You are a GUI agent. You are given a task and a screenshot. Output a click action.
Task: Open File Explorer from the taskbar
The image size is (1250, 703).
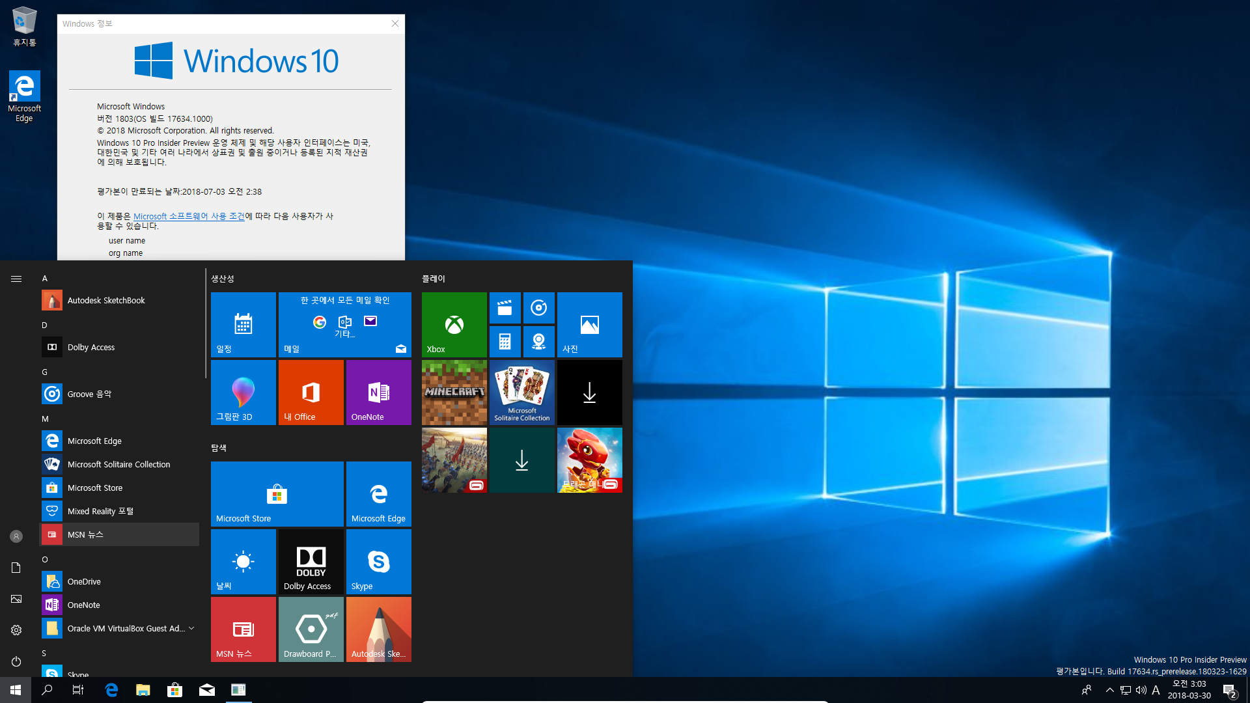coord(143,690)
